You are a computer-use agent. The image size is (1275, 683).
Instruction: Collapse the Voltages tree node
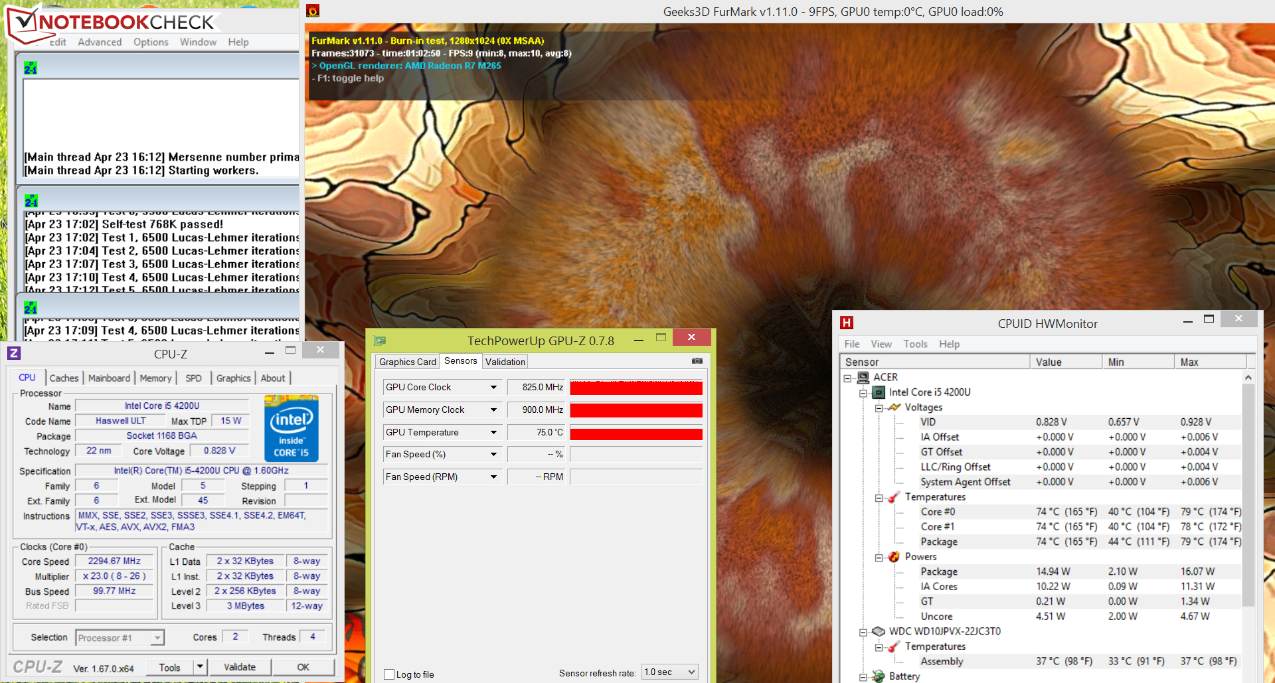(879, 408)
